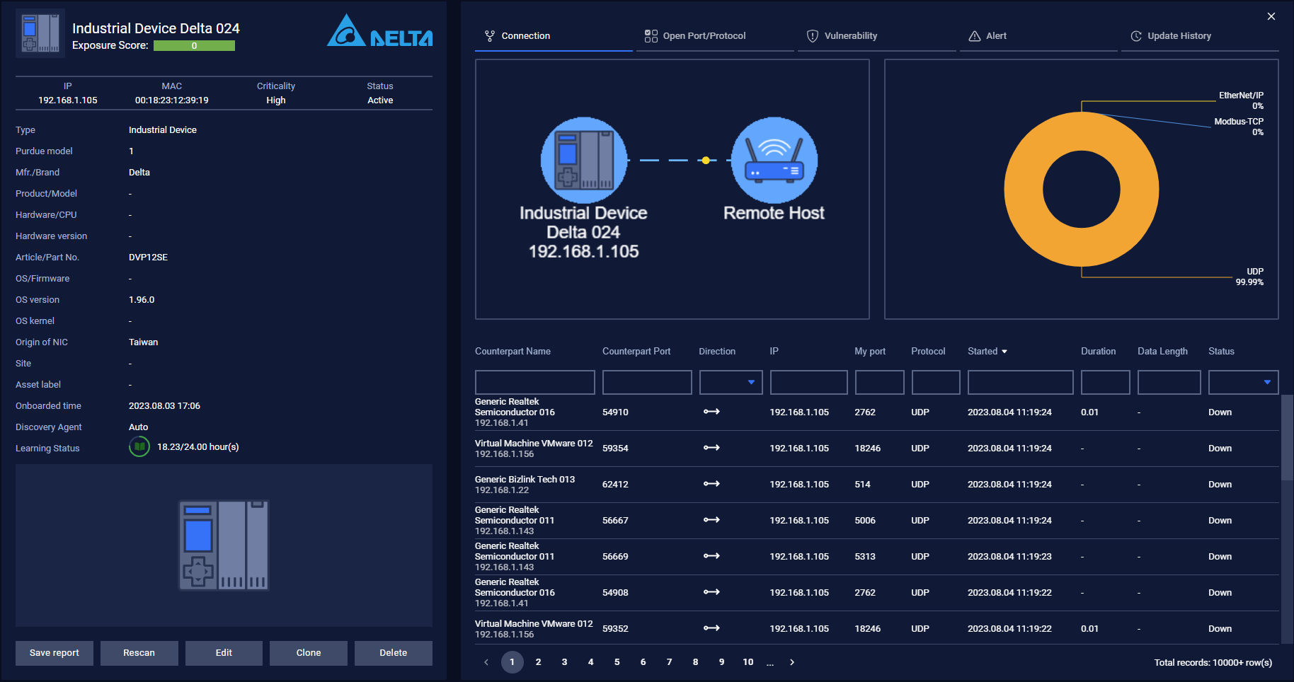This screenshot has width=1294, height=682.
Task: Click the Alert triangle icon
Action: point(975,36)
